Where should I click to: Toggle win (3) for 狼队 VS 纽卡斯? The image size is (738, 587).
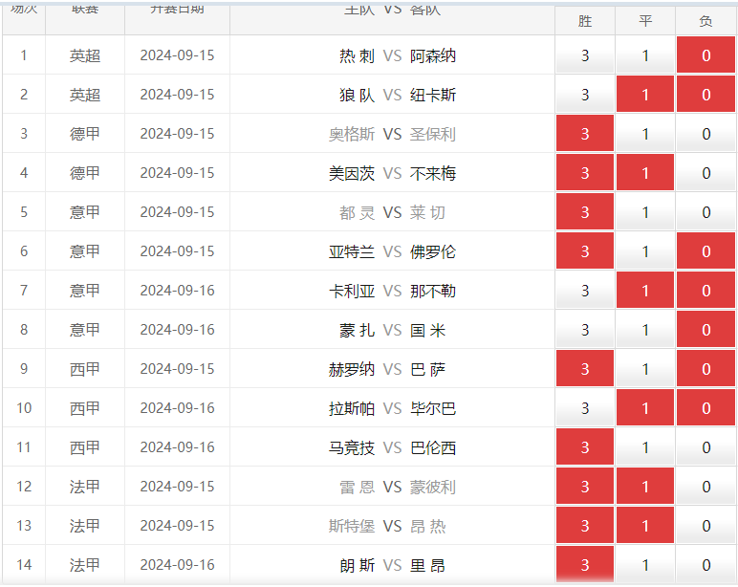coord(585,95)
